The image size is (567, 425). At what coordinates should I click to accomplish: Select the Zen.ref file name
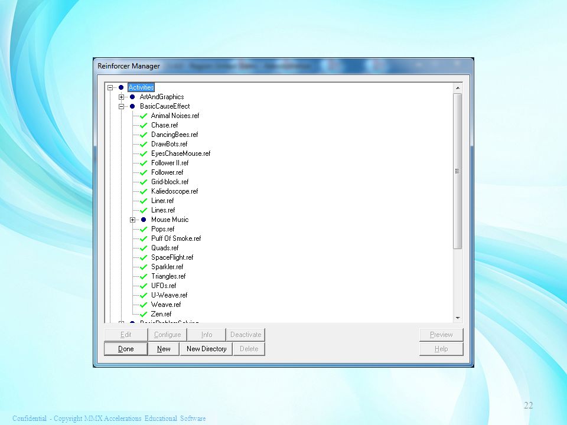(x=161, y=314)
